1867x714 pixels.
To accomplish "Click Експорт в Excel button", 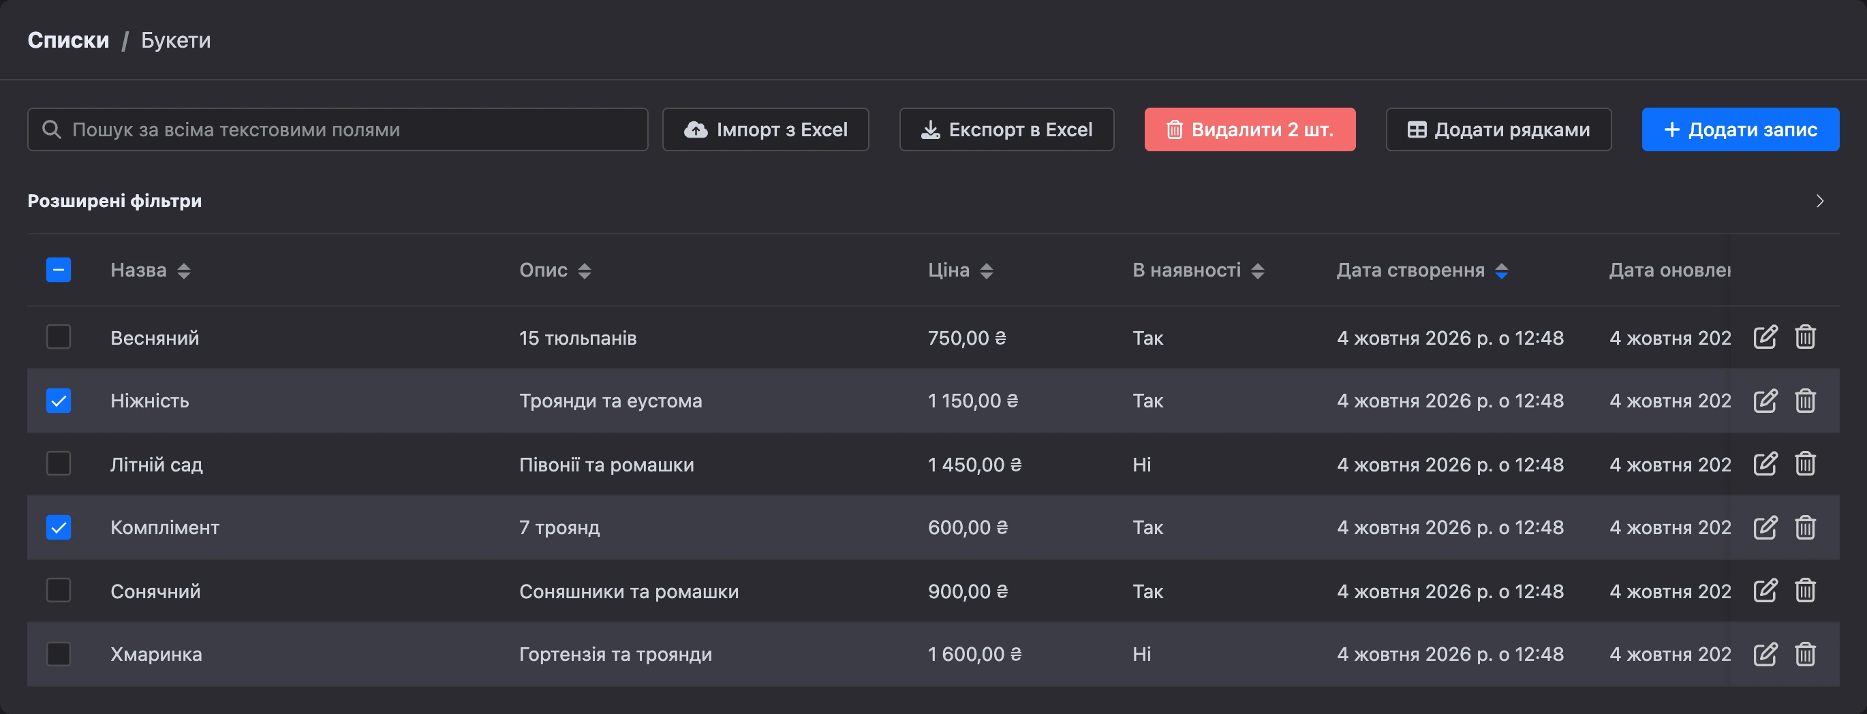I will [x=1006, y=129].
